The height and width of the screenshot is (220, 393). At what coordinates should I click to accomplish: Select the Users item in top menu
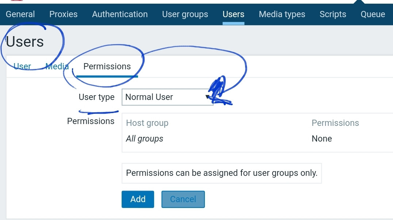click(233, 14)
